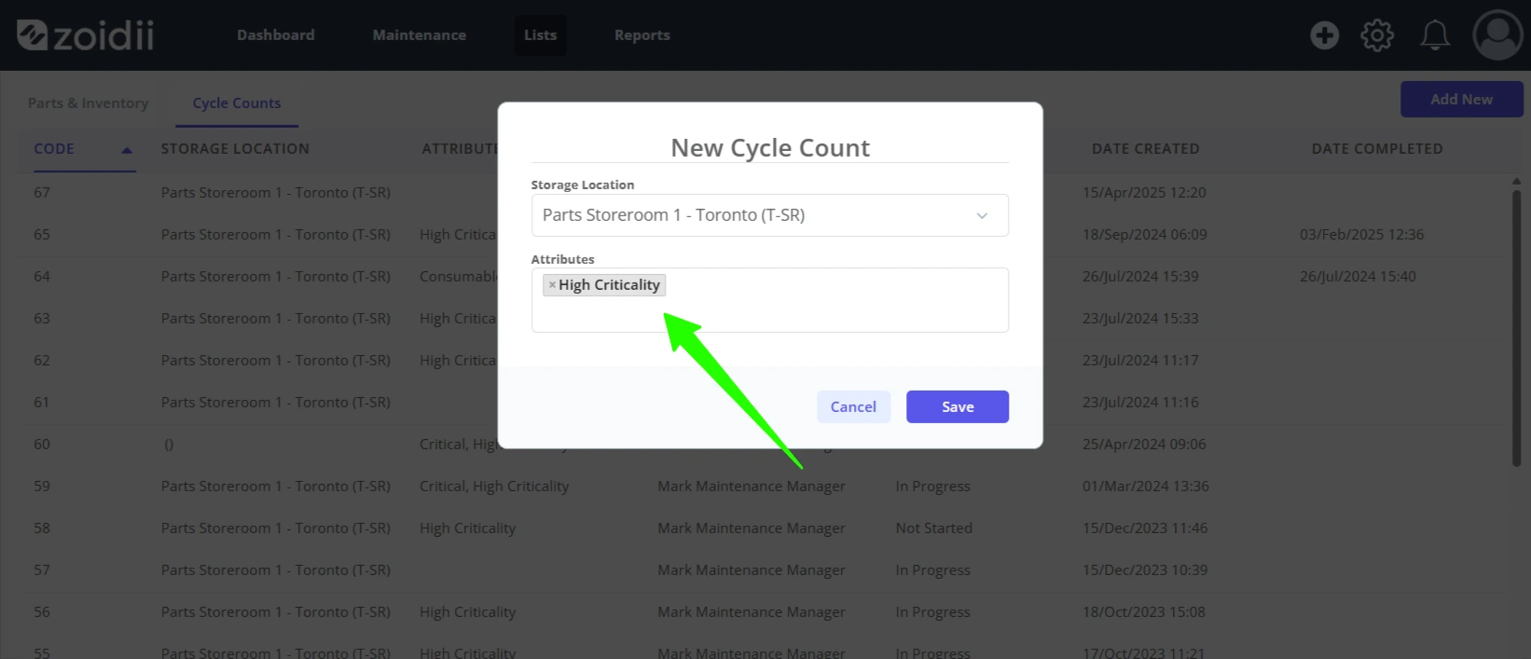Viewport: 1531px width, 659px height.
Task: Click date created 18/Oct/2023 15:08
Action: pyautogui.click(x=1144, y=612)
